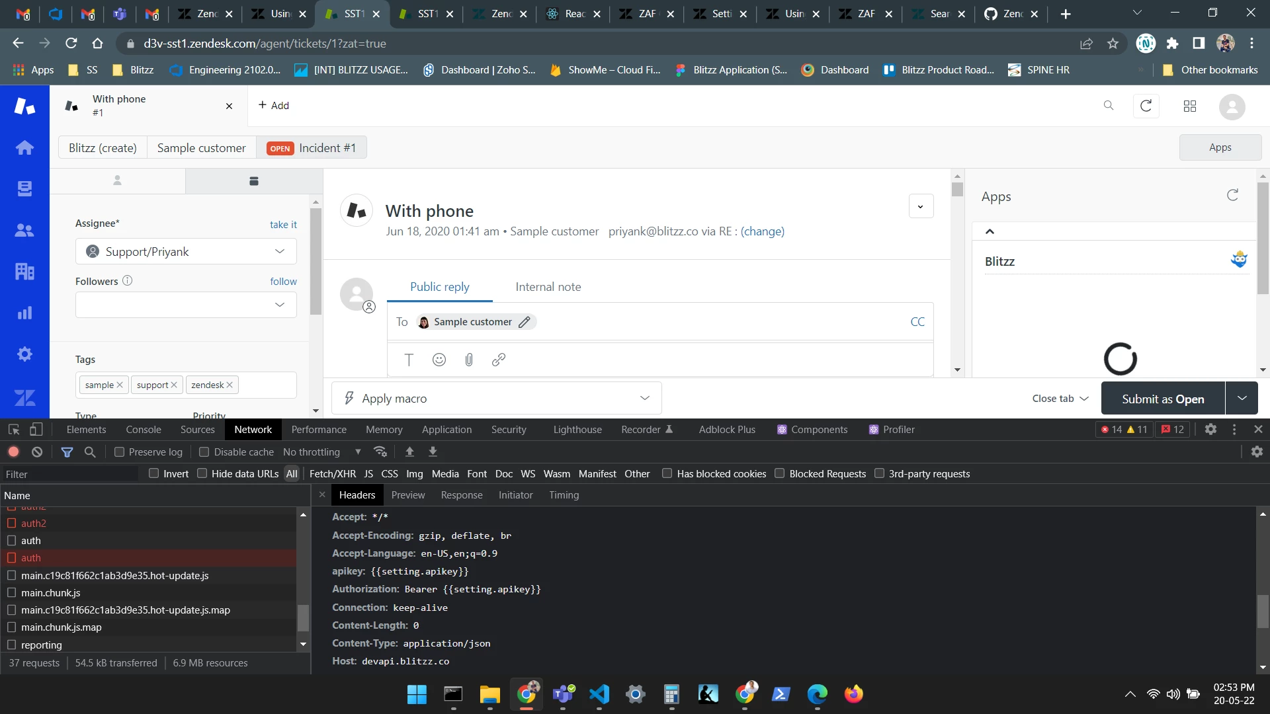Check Hide data URLs option
This screenshot has height=714, width=1270.
[x=202, y=473]
